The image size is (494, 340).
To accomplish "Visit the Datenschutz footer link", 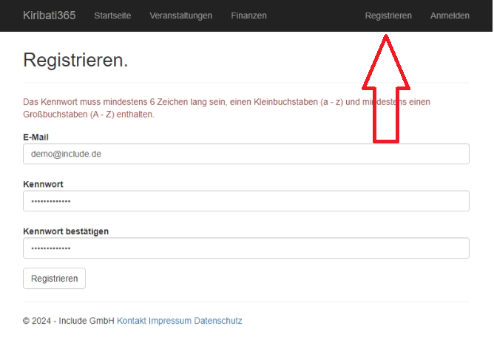I will (x=217, y=321).
